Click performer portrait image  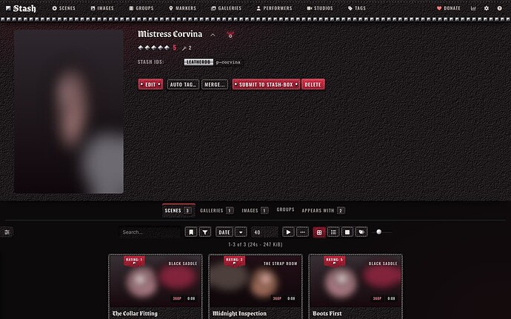pyautogui.click(x=69, y=112)
